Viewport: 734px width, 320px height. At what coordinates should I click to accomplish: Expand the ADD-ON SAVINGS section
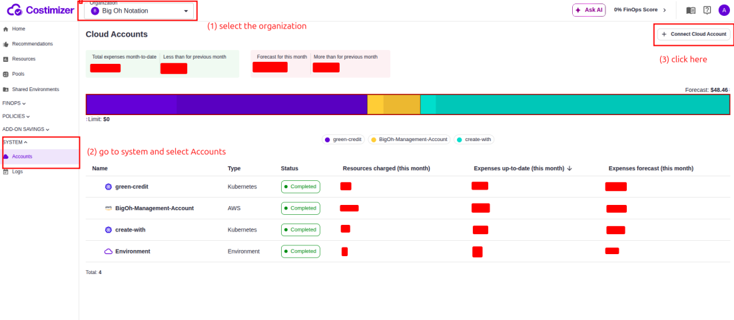[x=26, y=129]
